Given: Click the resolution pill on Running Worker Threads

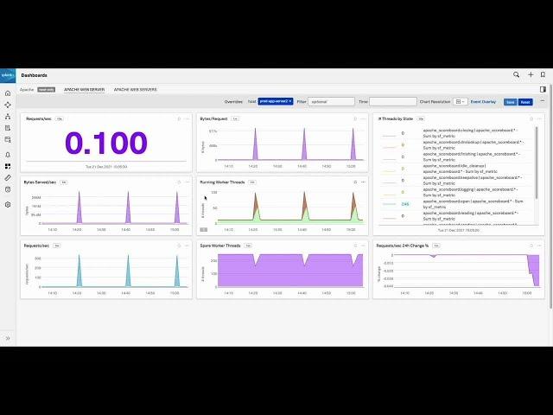Looking at the screenshot, I should [251, 182].
